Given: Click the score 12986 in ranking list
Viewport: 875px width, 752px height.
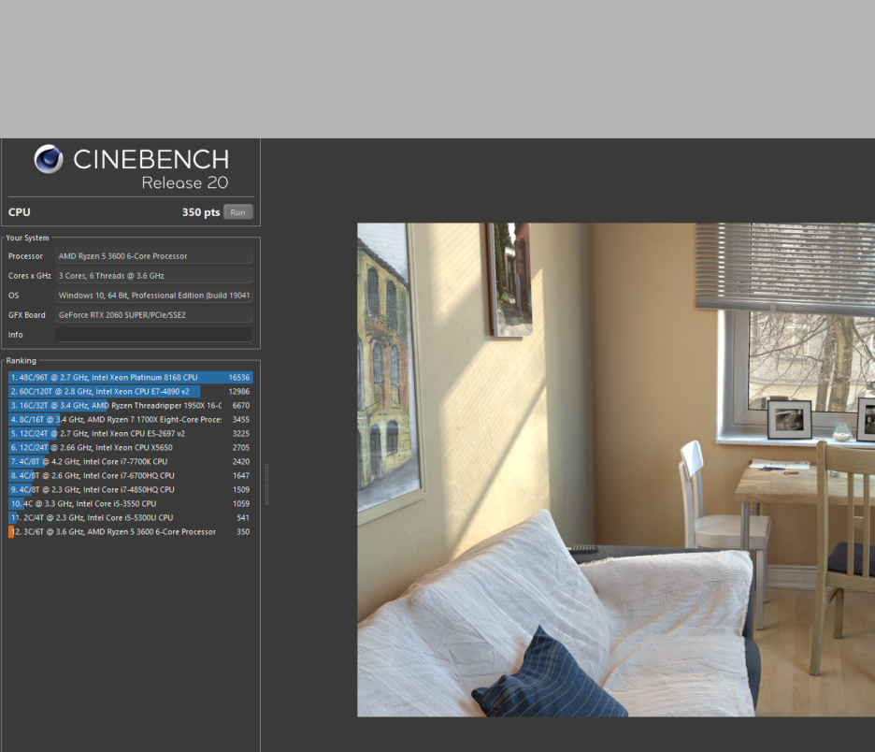Looking at the screenshot, I should click(x=238, y=391).
